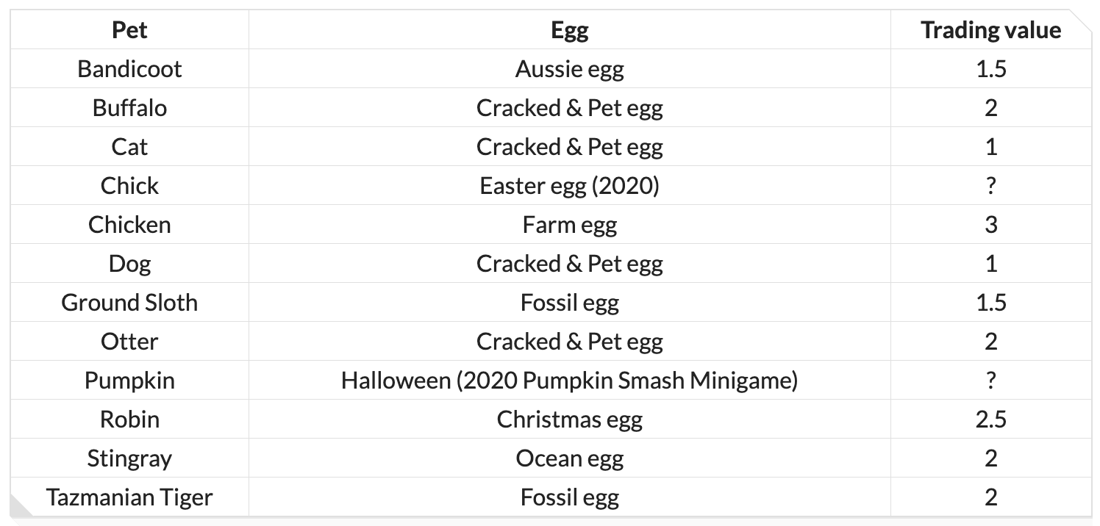
Task: Select the Pumpkin pet cell
Action: [129, 381]
